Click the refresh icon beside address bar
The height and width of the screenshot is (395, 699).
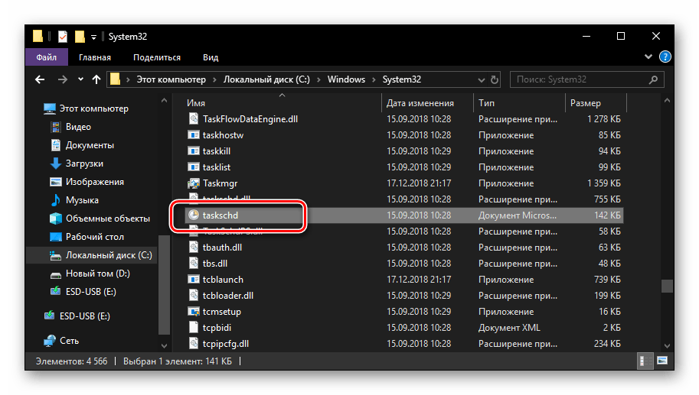pos(495,79)
